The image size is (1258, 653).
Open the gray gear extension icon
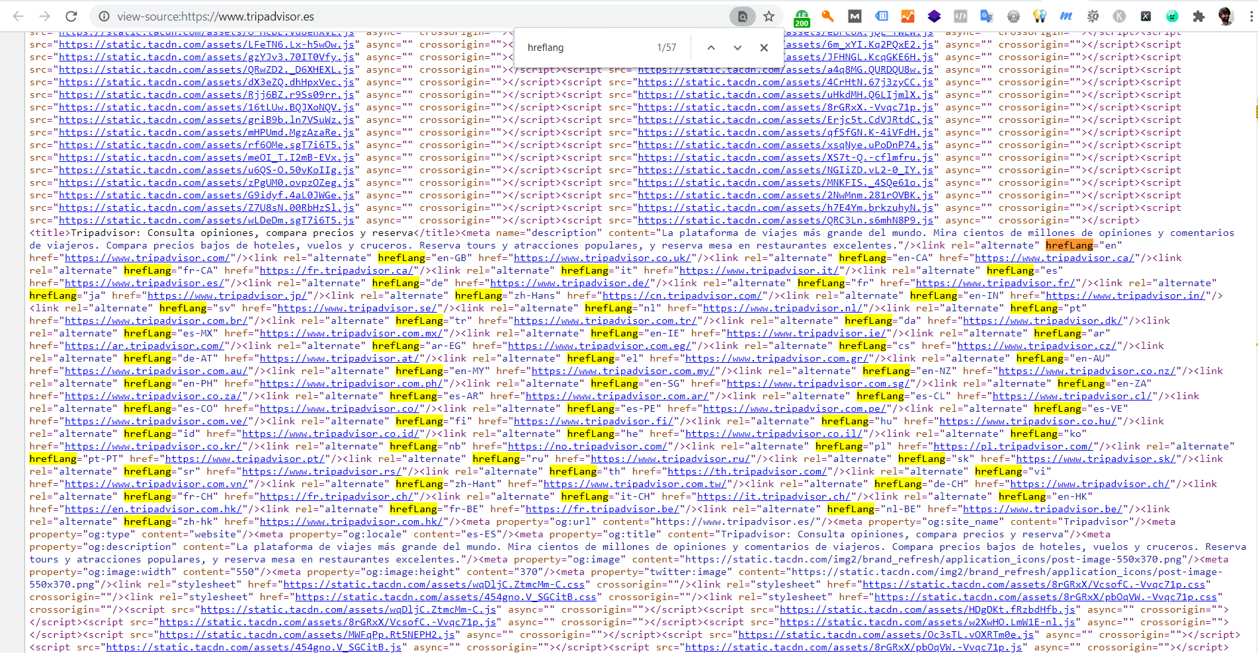[1013, 17]
